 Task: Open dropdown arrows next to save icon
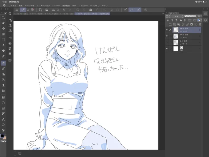point(58,10)
